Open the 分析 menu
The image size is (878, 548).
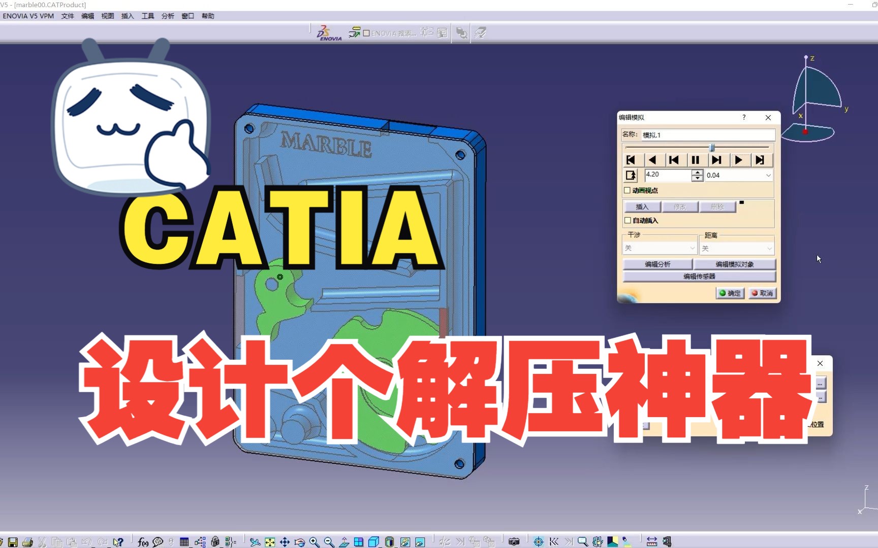point(168,16)
